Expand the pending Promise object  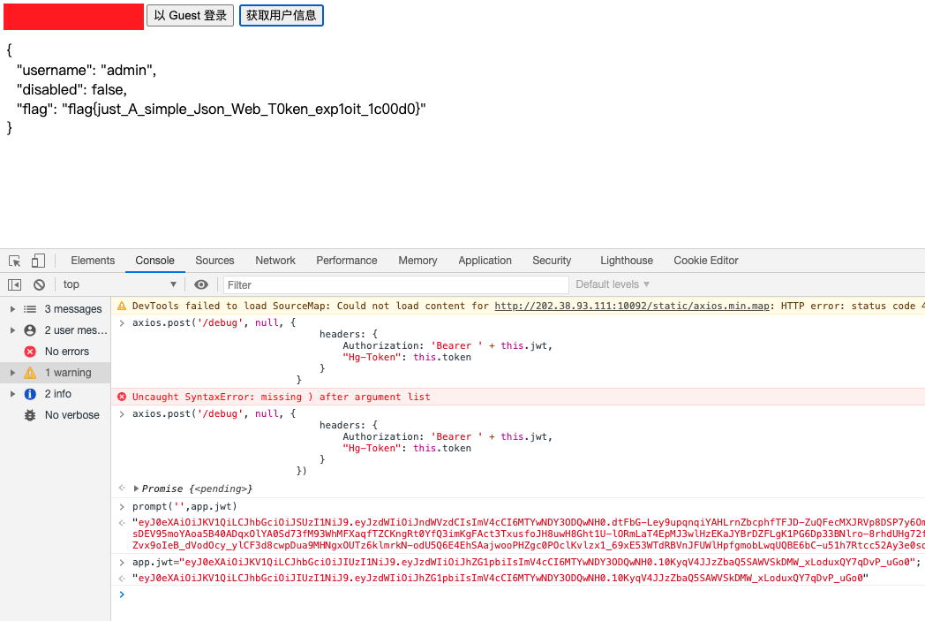point(137,488)
